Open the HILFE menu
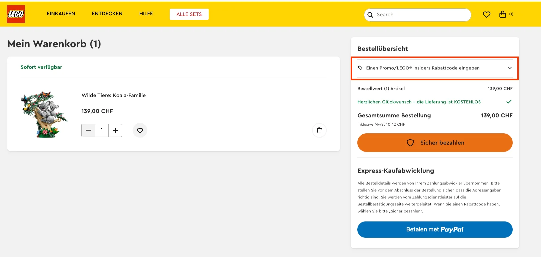The height and width of the screenshot is (257, 541). pyautogui.click(x=146, y=14)
